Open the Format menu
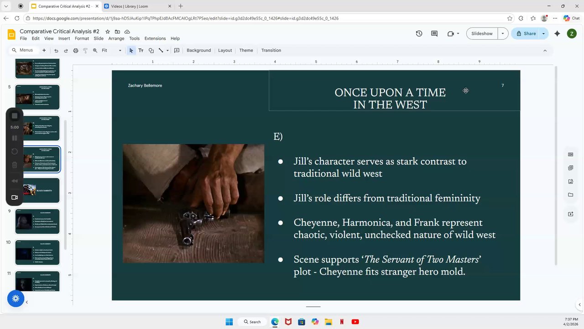The image size is (584, 329). [x=82, y=38]
